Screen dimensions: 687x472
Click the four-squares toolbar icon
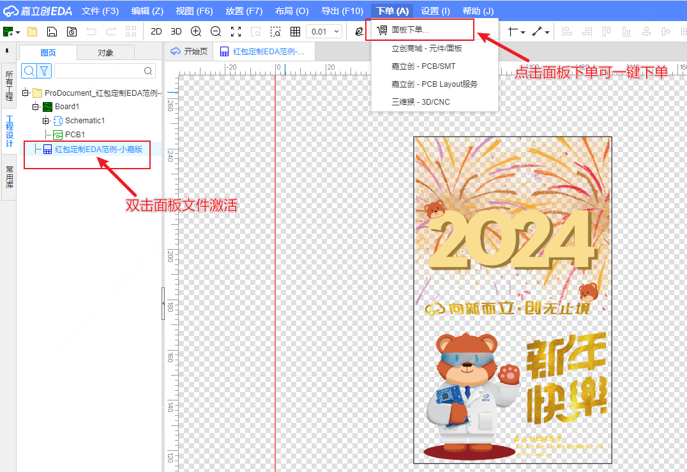click(130, 31)
